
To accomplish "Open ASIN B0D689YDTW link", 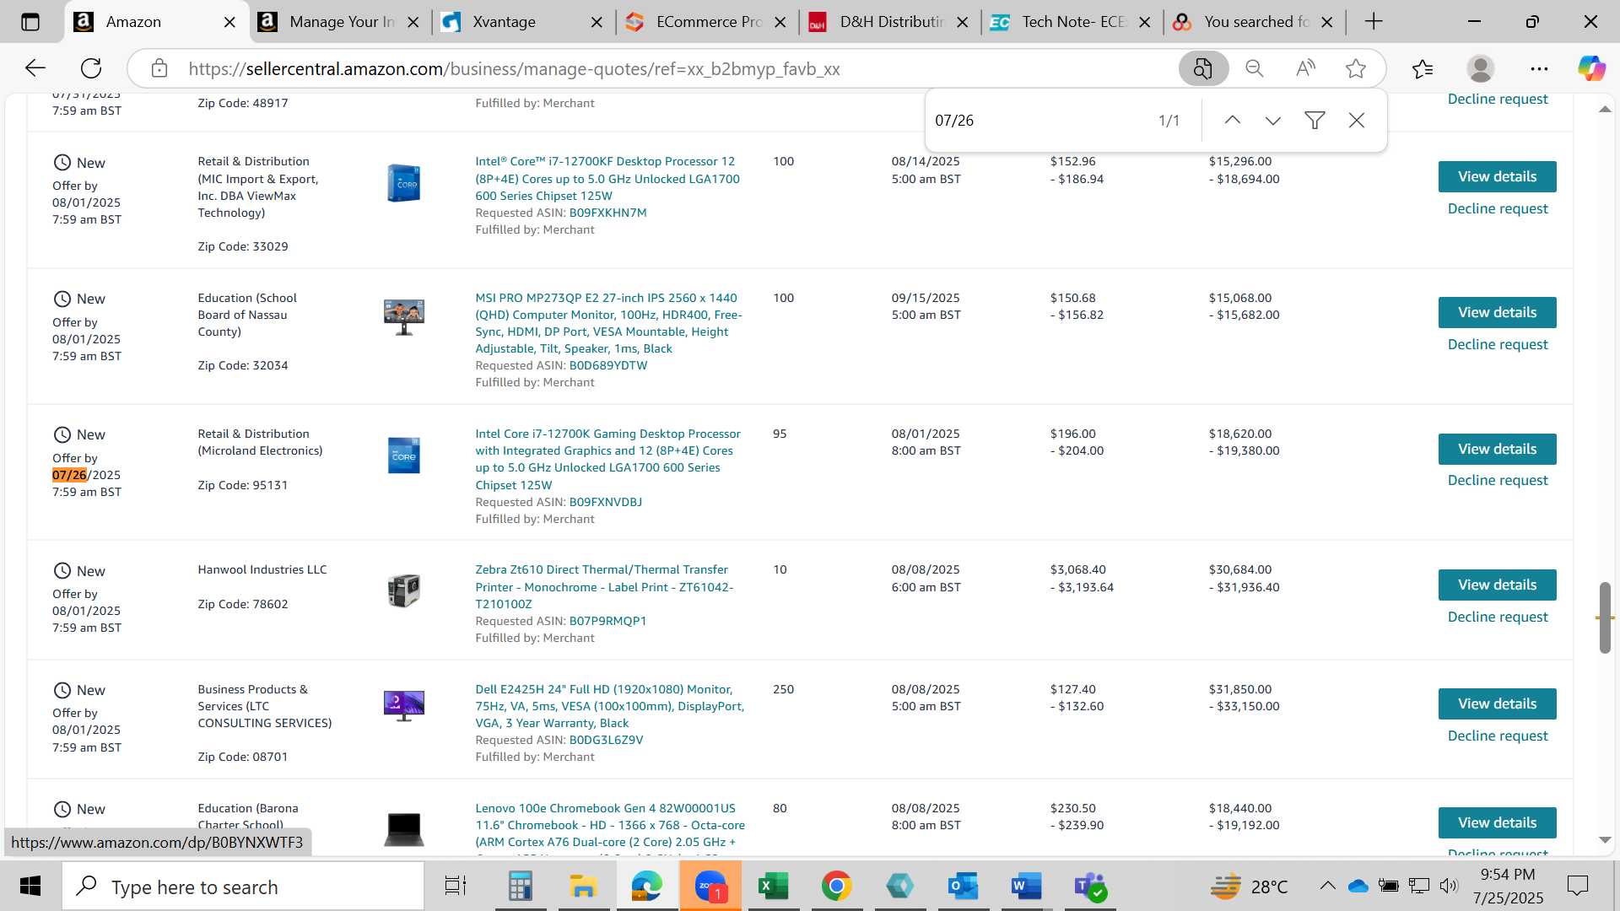I will (608, 365).
